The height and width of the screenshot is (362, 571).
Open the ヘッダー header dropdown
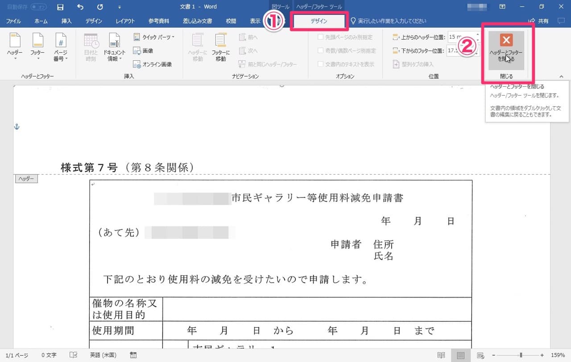pyautogui.click(x=15, y=47)
